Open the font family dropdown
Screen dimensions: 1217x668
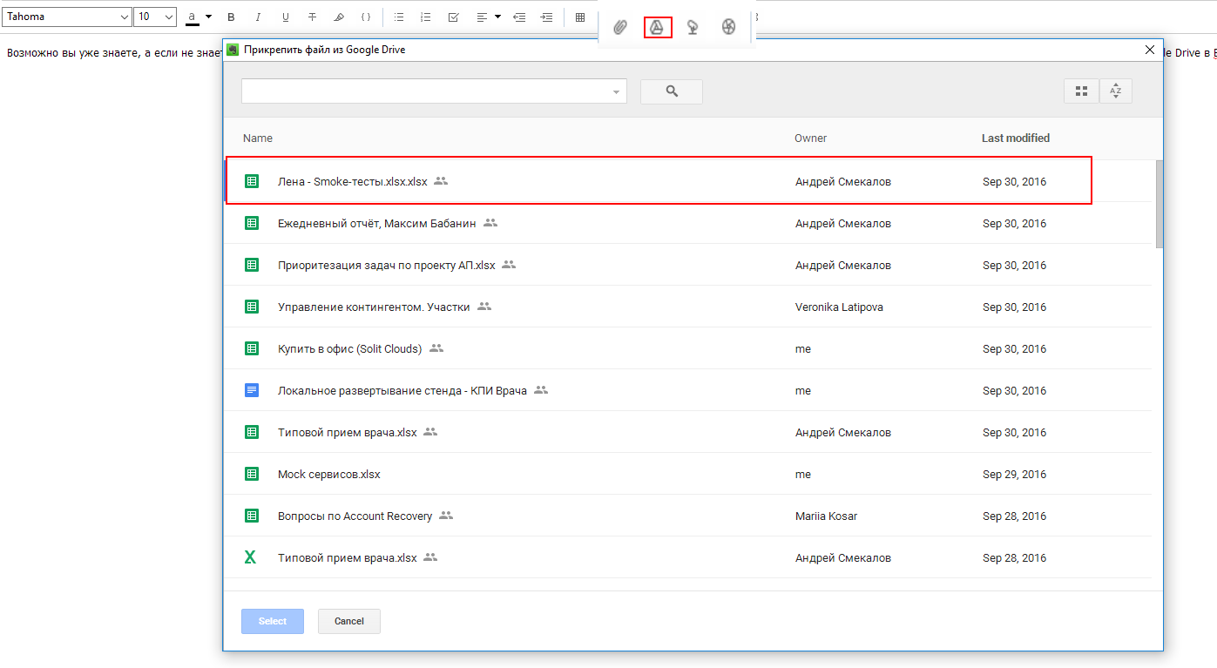(x=66, y=16)
